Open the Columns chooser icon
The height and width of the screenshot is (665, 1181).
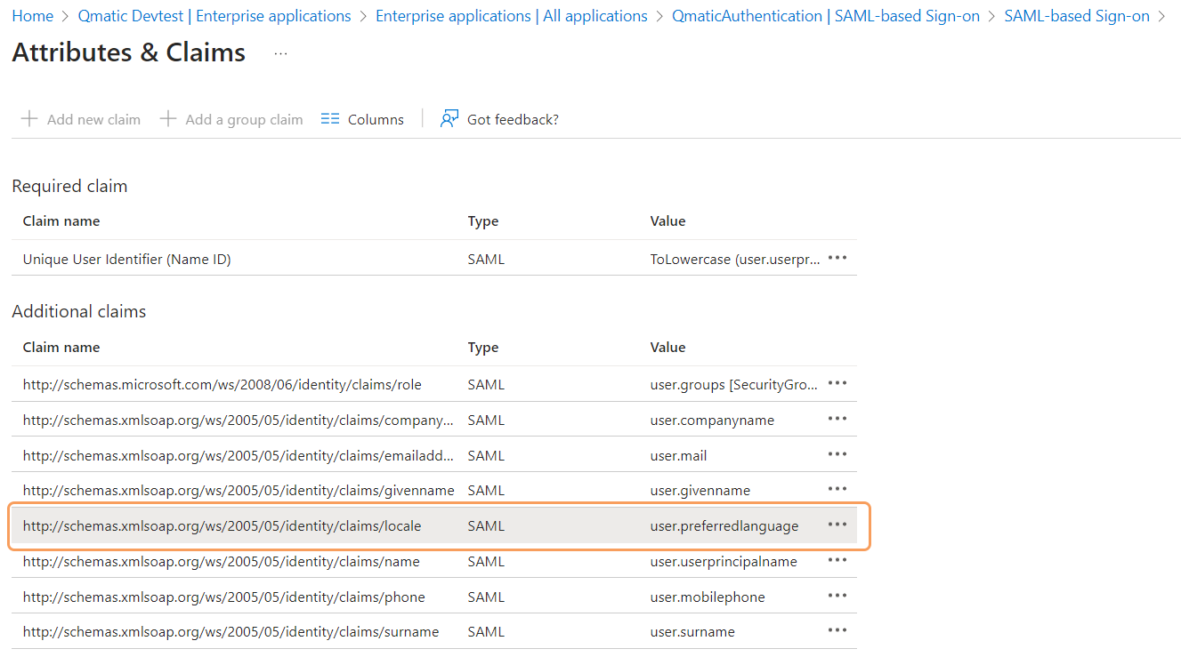(330, 119)
